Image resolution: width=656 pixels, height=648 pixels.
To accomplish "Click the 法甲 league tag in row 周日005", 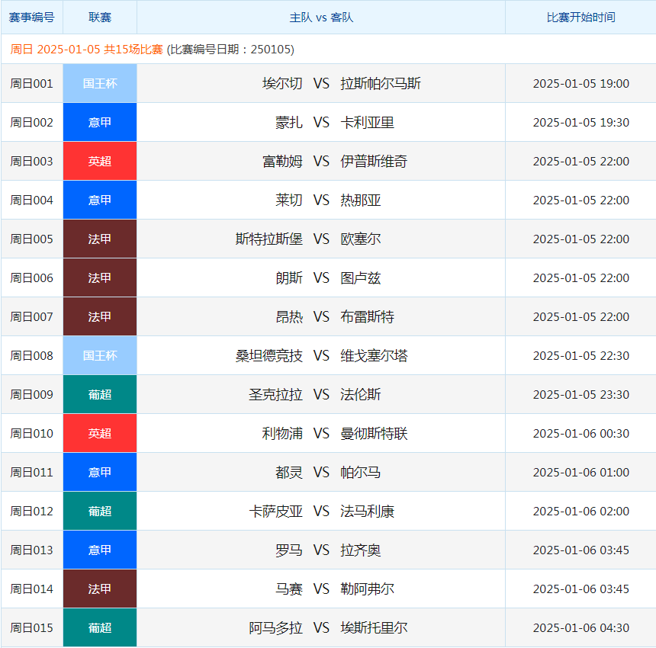I will (100, 239).
